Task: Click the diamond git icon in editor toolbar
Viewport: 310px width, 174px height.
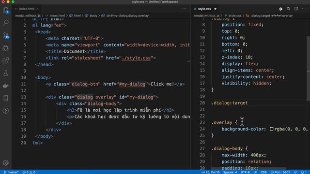Action: click(x=281, y=9)
